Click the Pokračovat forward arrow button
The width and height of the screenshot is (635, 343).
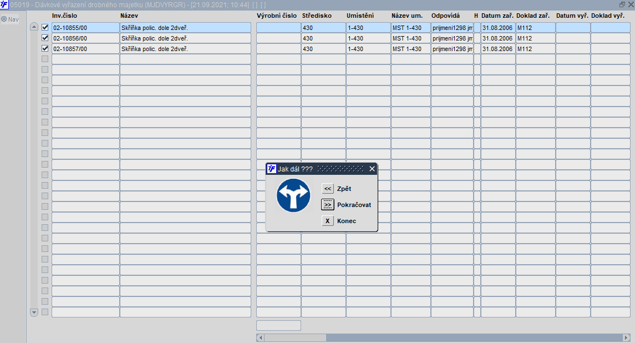click(328, 205)
